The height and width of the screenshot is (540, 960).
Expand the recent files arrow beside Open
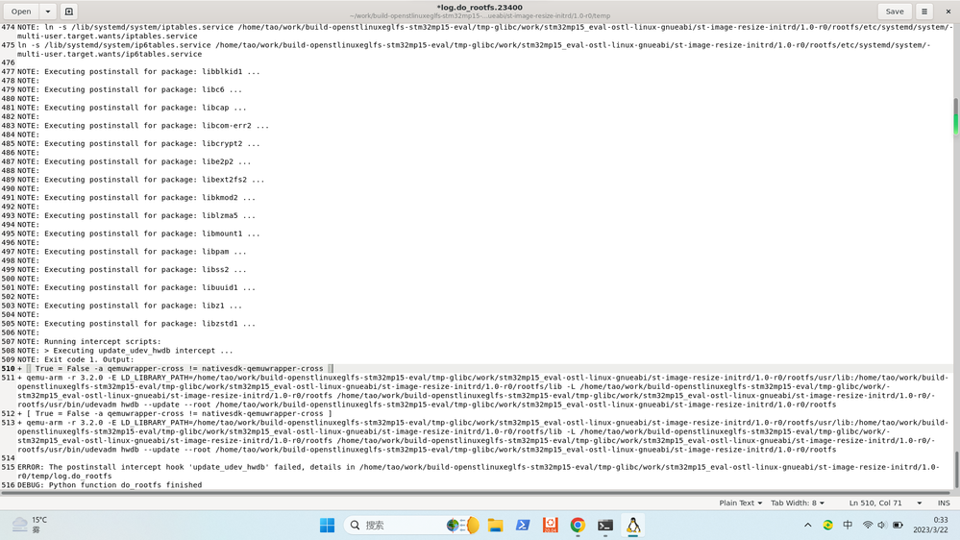tap(48, 11)
